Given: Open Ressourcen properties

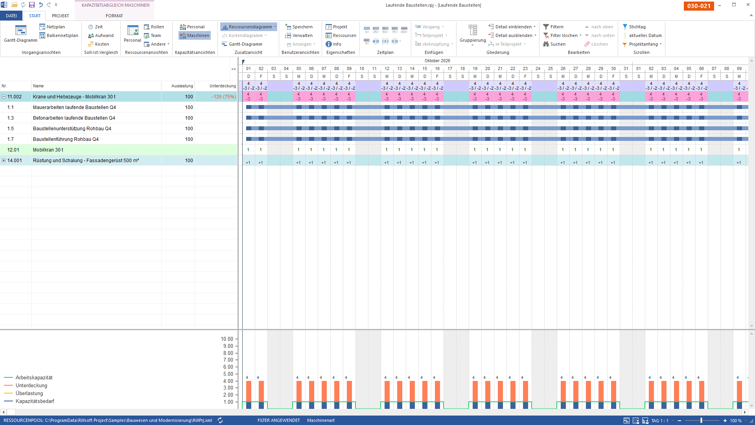Looking at the screenshot, I should tap(341, 35).
